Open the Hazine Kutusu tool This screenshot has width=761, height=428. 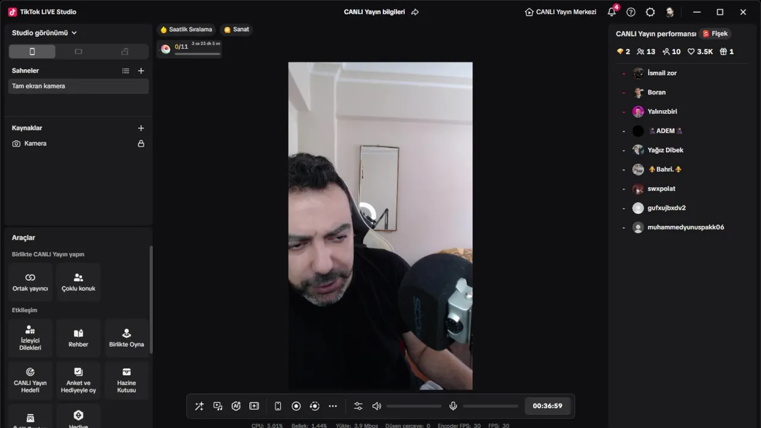(127, 380)
